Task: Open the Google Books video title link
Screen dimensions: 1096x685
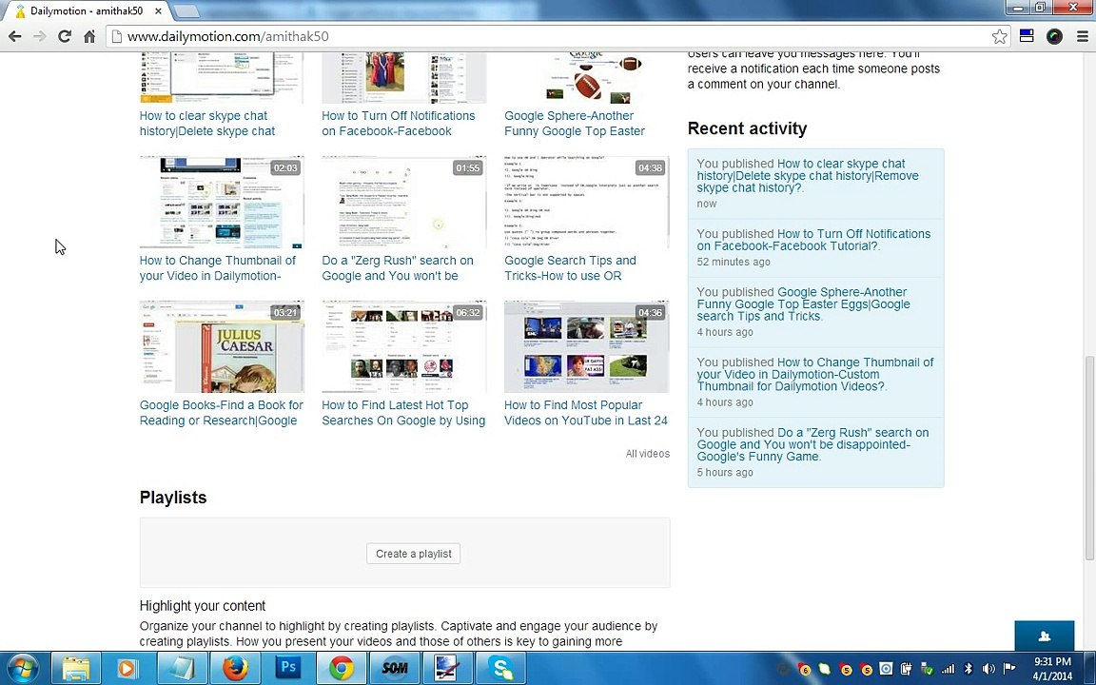Action: tap(222, 412)
